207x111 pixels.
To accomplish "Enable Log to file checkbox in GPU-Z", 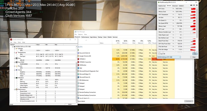I will tap(159, 54).
